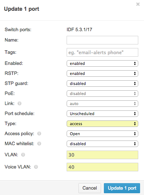This screenshot has height=195, width=144.
Task: Focus the Name text field
Action: pyautogui.click(x=102, y=40)
